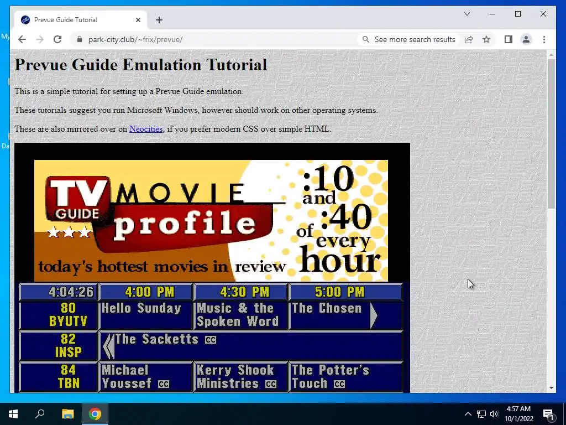Click the 82 INSP channel cell
Viewport: 566px width, 425px height.
[x=59, y=345]
